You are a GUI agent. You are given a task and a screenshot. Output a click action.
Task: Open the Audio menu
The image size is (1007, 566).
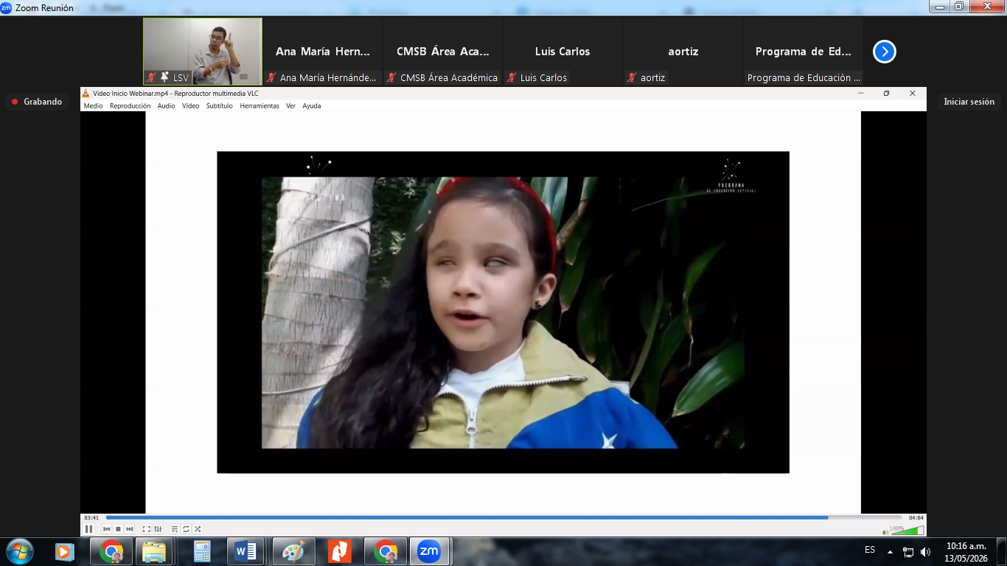click(x=167, y=106)
